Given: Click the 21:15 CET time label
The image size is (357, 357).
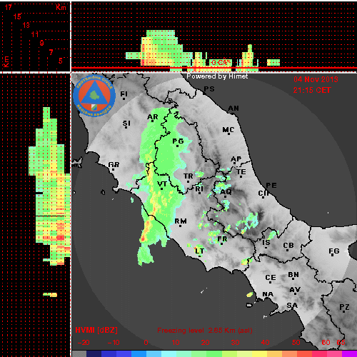Looking at the screenshot, I should pyautogui.click(x=312, y=90).
